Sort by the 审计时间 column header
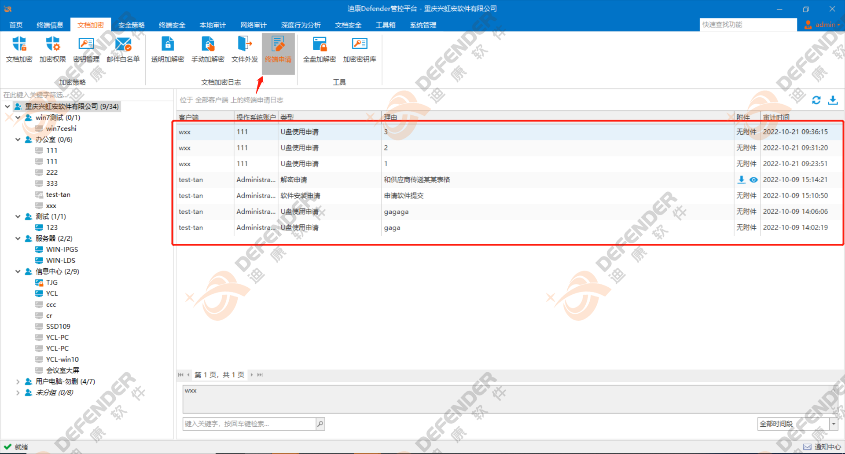Viewport: 845px width, 454px height. click(802, 117)
